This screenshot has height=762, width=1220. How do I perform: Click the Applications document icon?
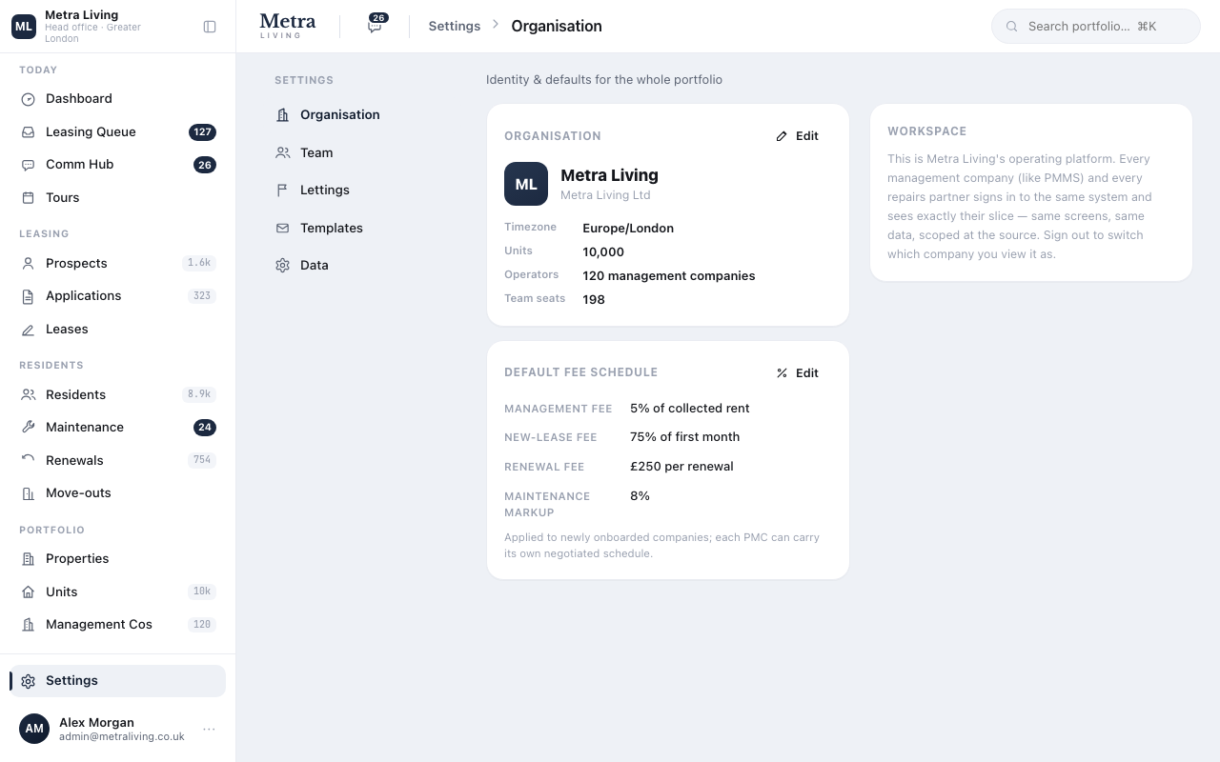click(28, 296)
